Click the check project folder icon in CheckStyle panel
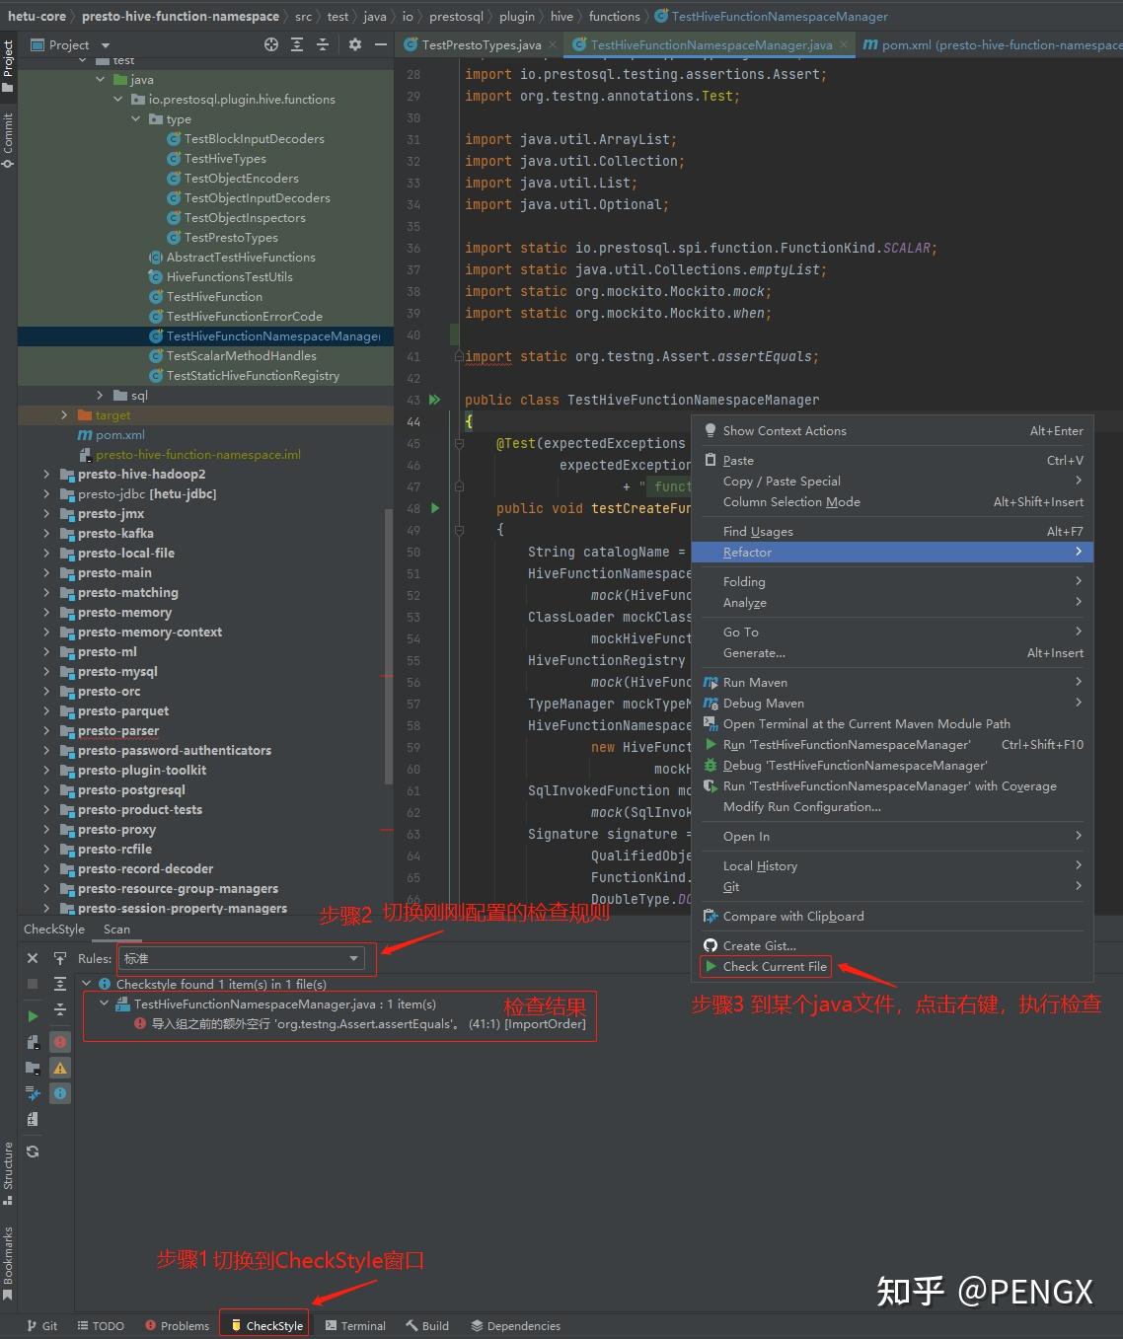 click(x=33, y=1068)
